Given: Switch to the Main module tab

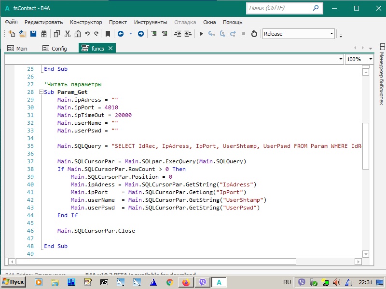Looking at the screenshot, I should coord(17,49).
